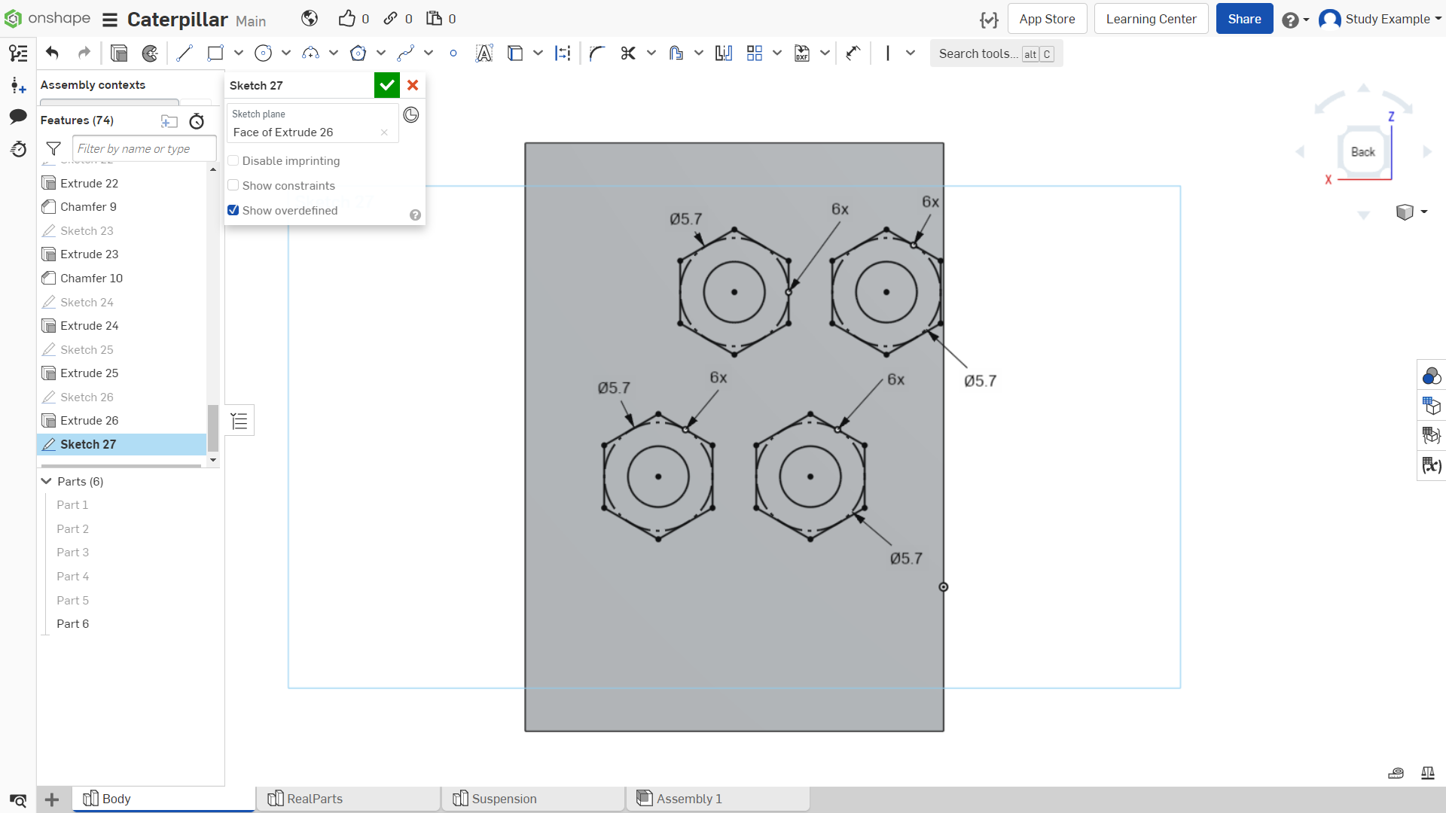
Task: Click the Dimension tool icon
Action: (563, 53)
